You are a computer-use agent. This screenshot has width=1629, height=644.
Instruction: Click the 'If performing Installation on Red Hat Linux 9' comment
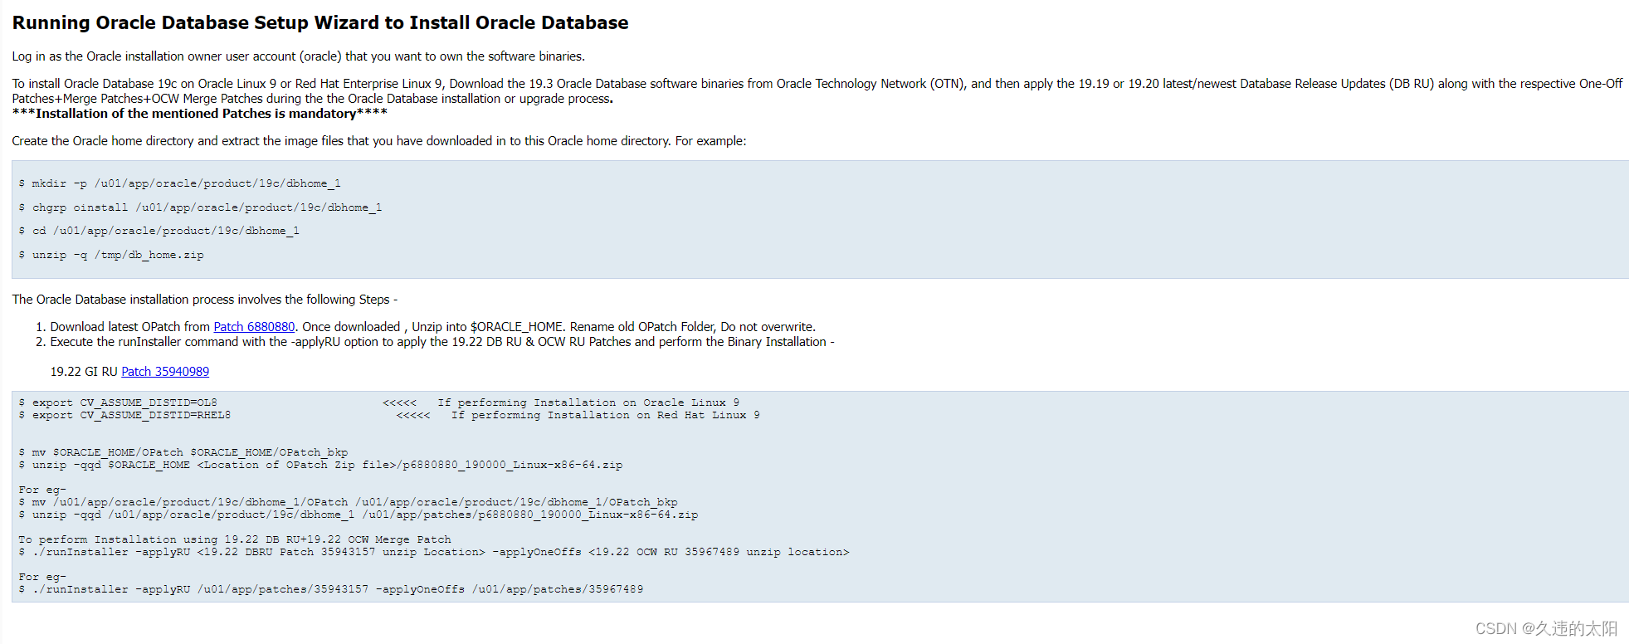pyautogui.click(x=606, y=415)
